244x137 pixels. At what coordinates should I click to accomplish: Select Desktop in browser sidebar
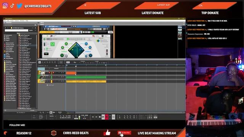pos(8,57)
